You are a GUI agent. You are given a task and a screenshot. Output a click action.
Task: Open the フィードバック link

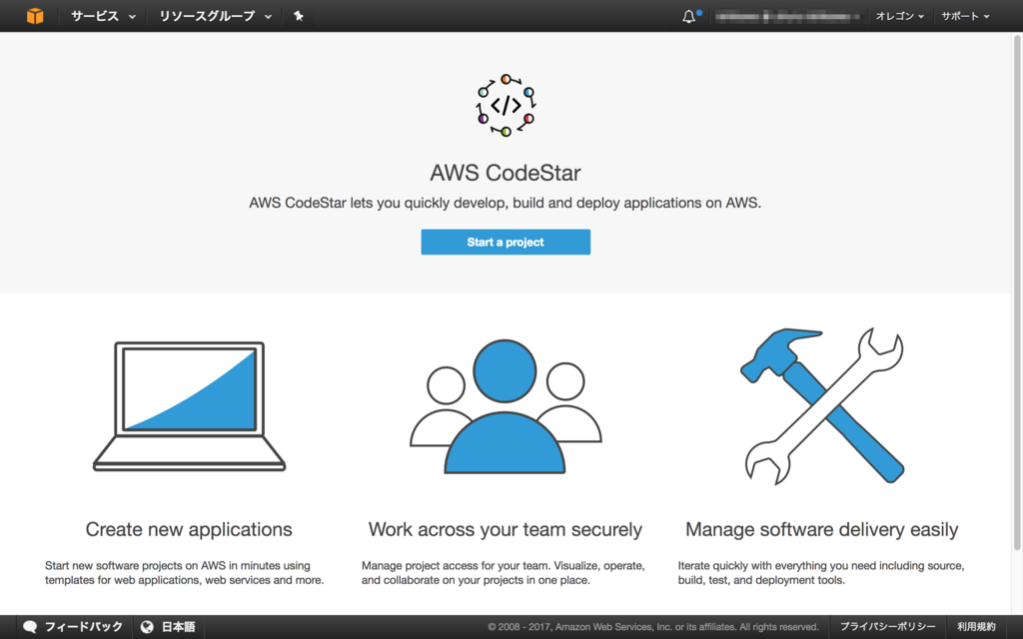click(x=83, y=627)
